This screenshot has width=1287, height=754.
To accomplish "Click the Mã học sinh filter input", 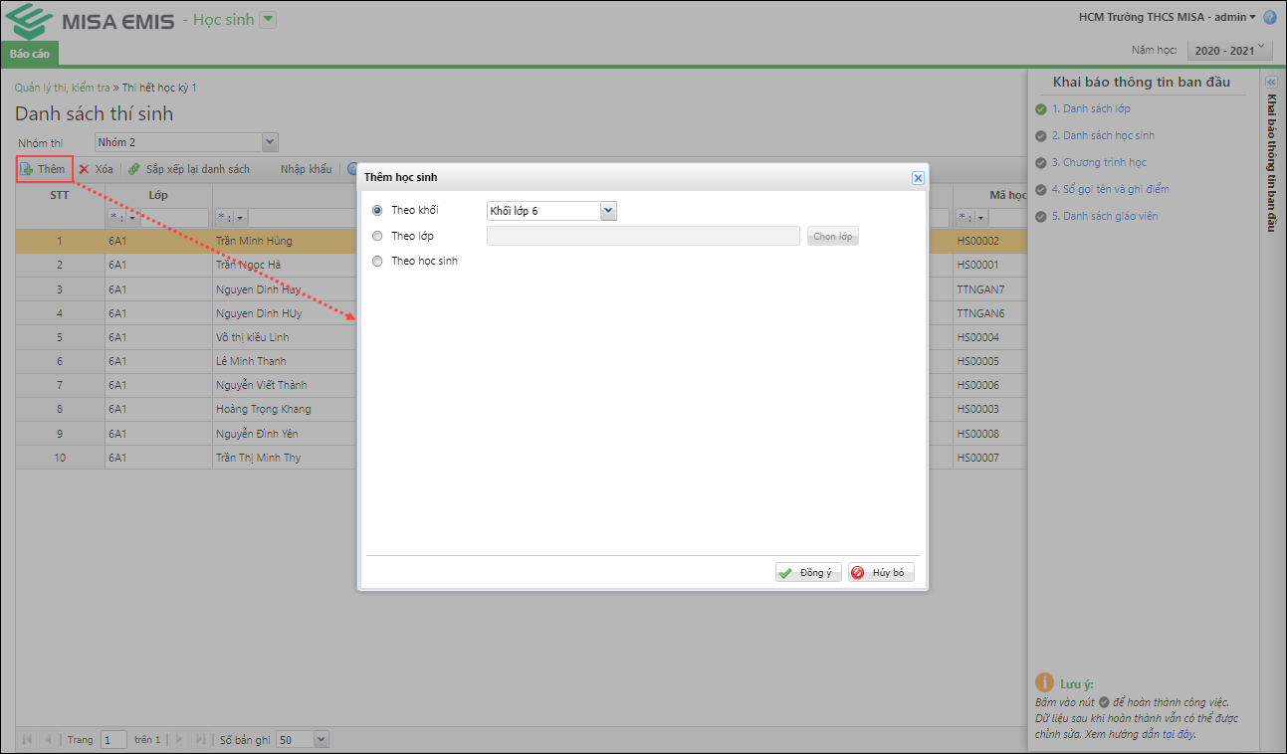I will pos(1008,218).
